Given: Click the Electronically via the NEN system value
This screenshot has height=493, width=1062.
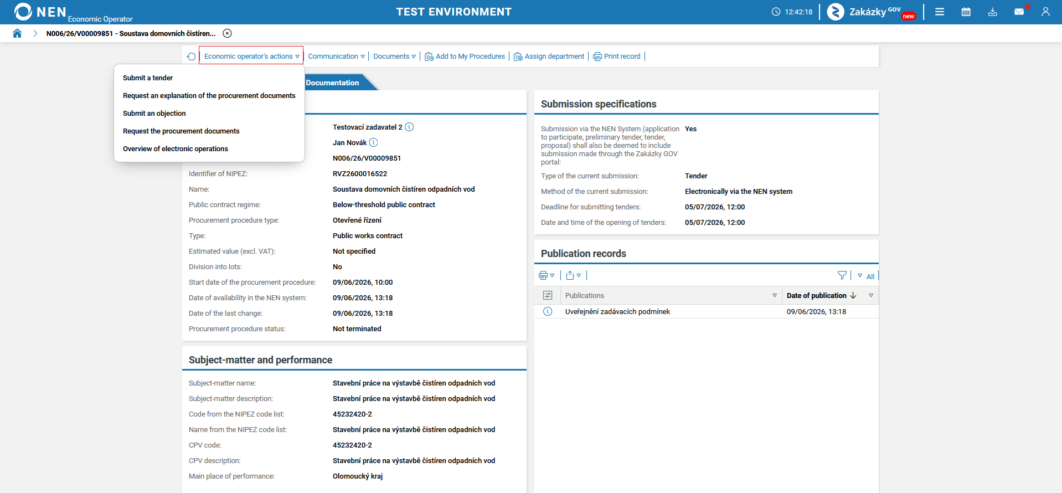Looking at the screenshot, I should pyautogui.click(x=739, y=192).
